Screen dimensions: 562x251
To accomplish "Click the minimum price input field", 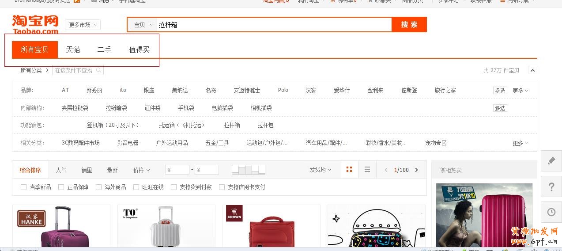I will coord(177,170).
